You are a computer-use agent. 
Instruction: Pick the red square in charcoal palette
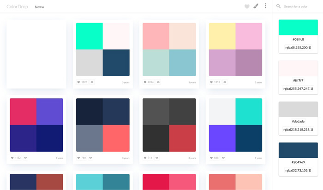tap(183, 138)
